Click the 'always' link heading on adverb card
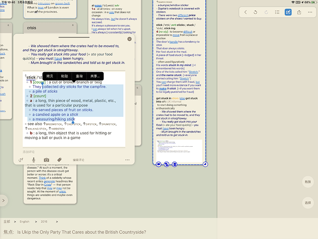The image size is (318, 239). [98, 5]
